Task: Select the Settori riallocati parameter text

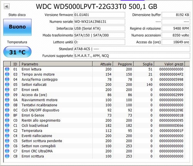Action: pos(34,85)
